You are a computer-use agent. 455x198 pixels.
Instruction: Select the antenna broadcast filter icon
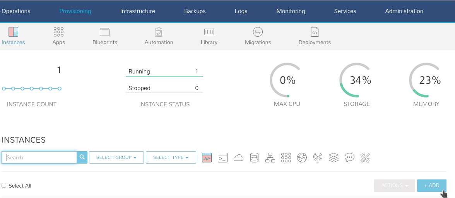[x=318, y=157]
